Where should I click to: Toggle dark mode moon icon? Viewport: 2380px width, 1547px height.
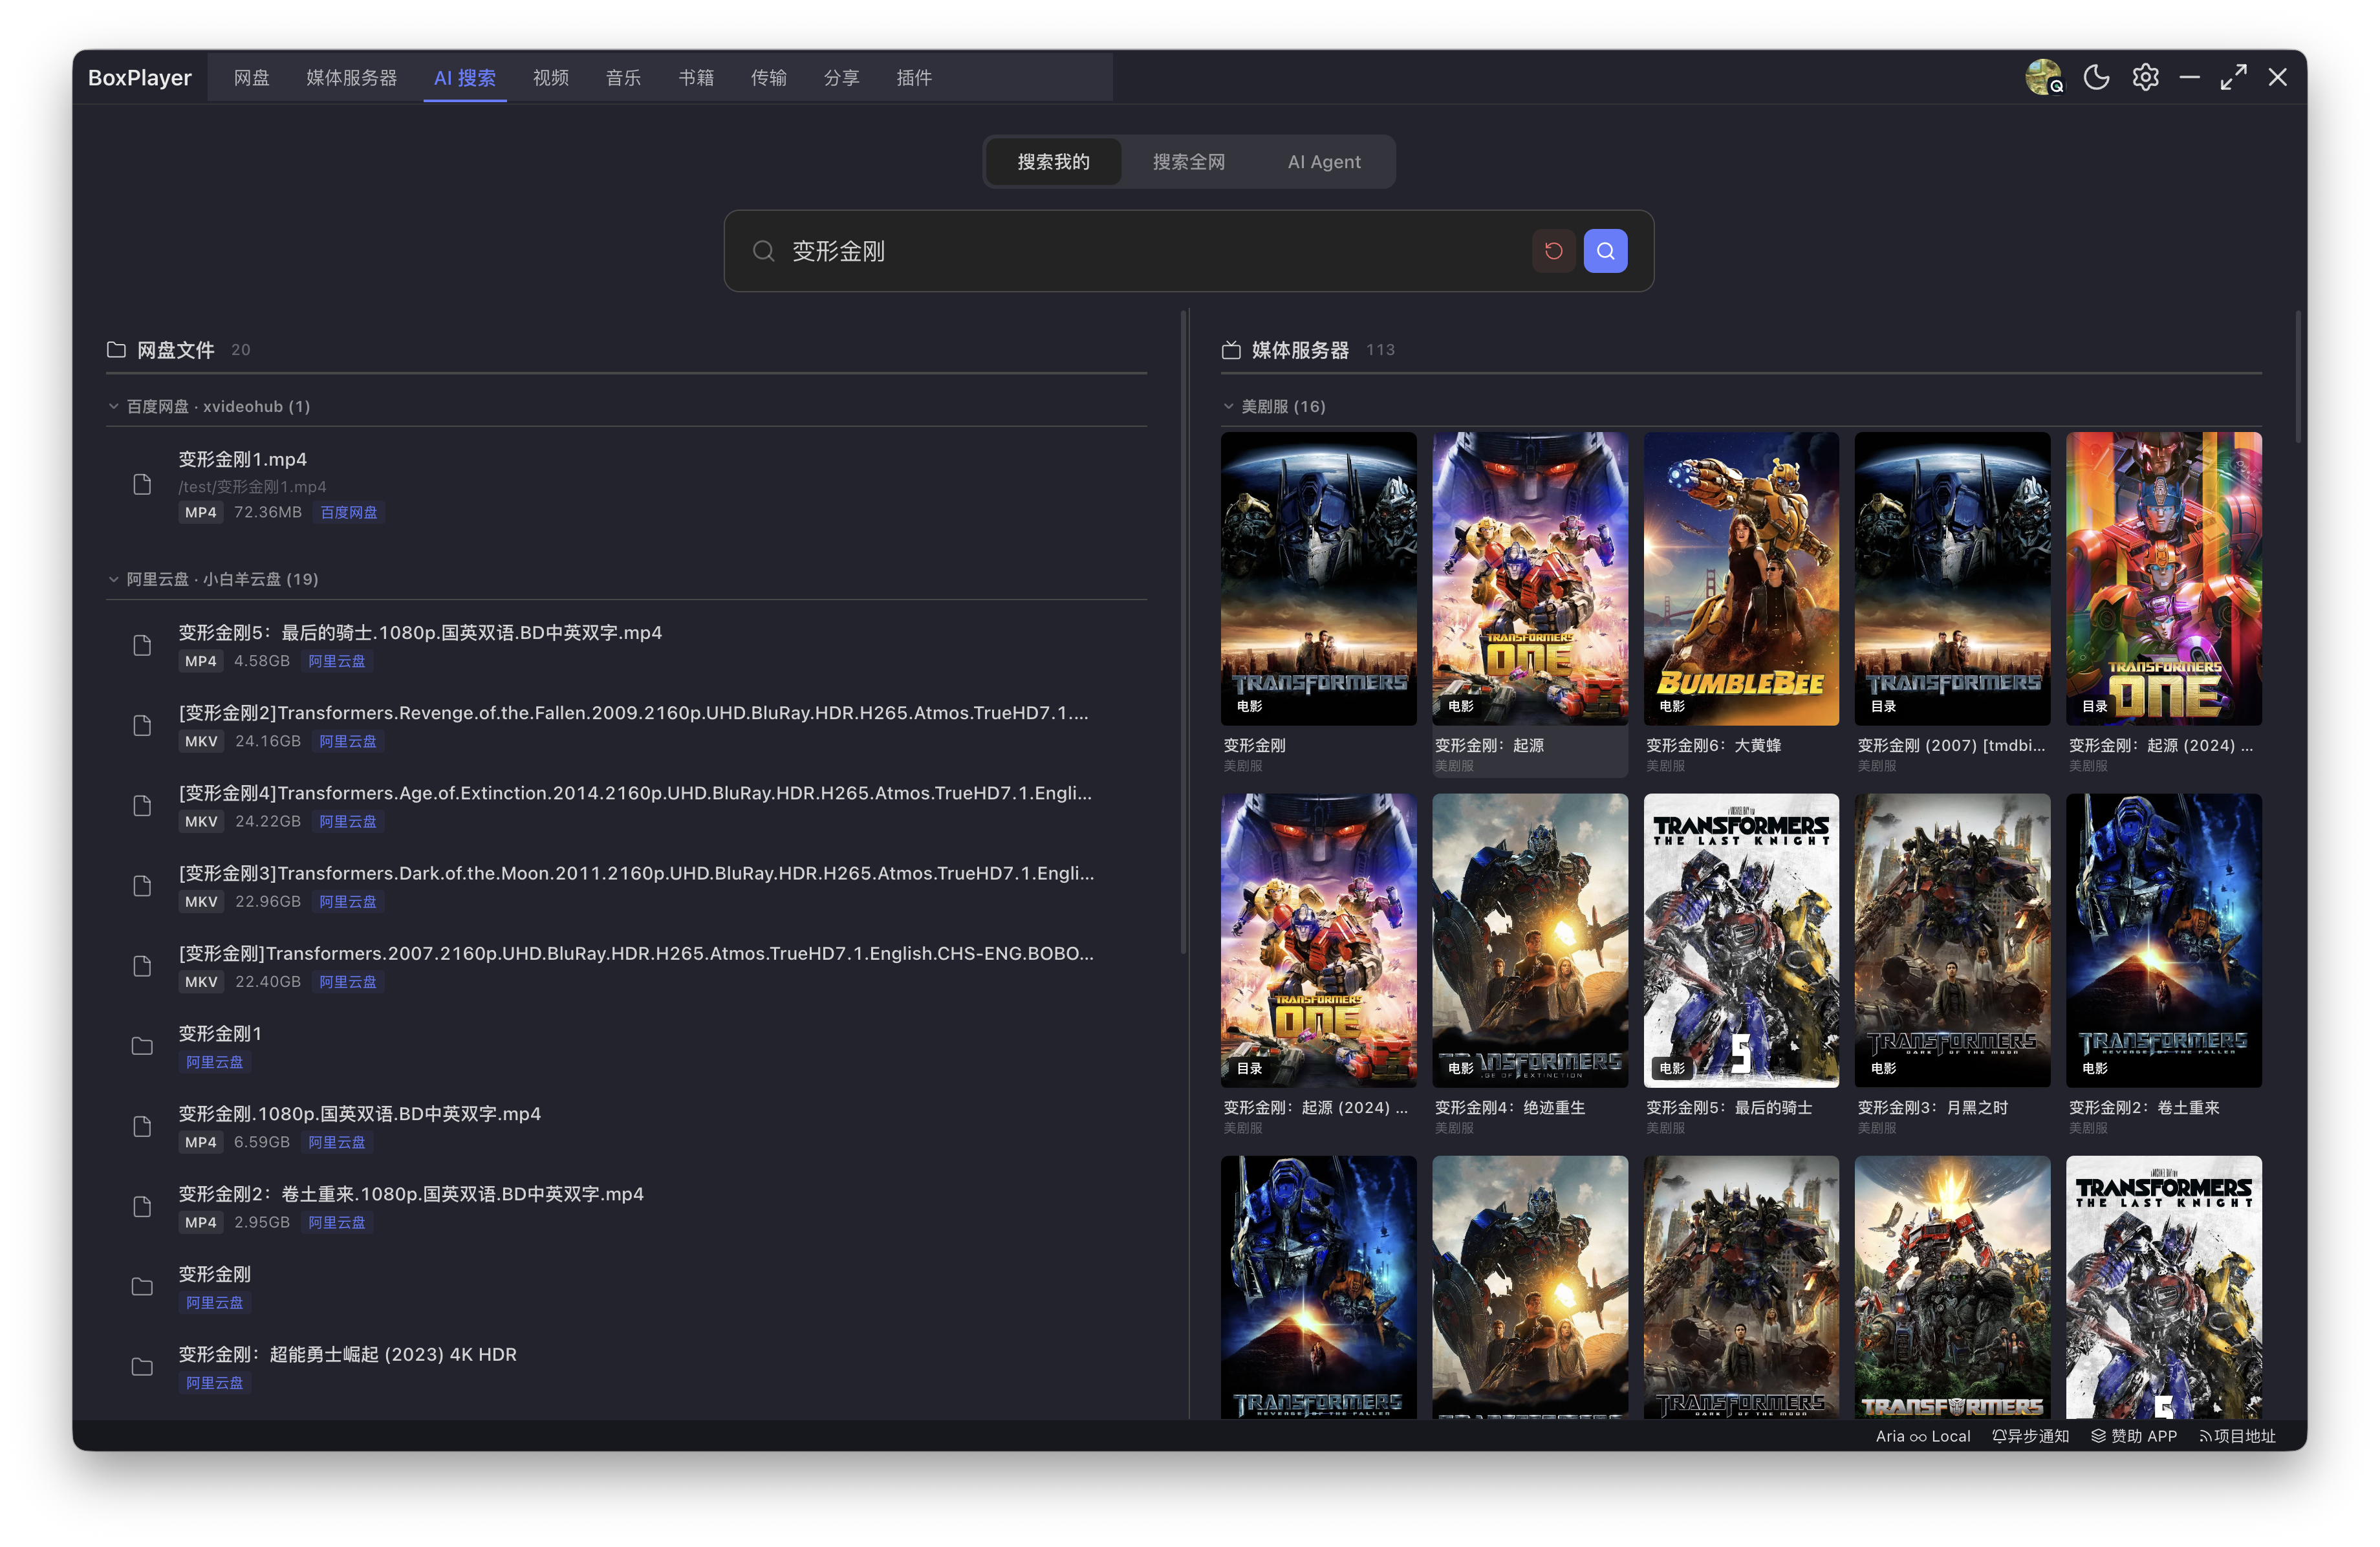(x=2096, y=77)
